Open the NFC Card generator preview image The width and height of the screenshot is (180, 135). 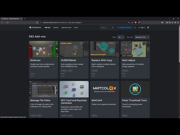pyautogui.click(x=74, y=89)
